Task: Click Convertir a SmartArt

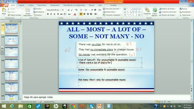Action: click(x=112, y=15)
